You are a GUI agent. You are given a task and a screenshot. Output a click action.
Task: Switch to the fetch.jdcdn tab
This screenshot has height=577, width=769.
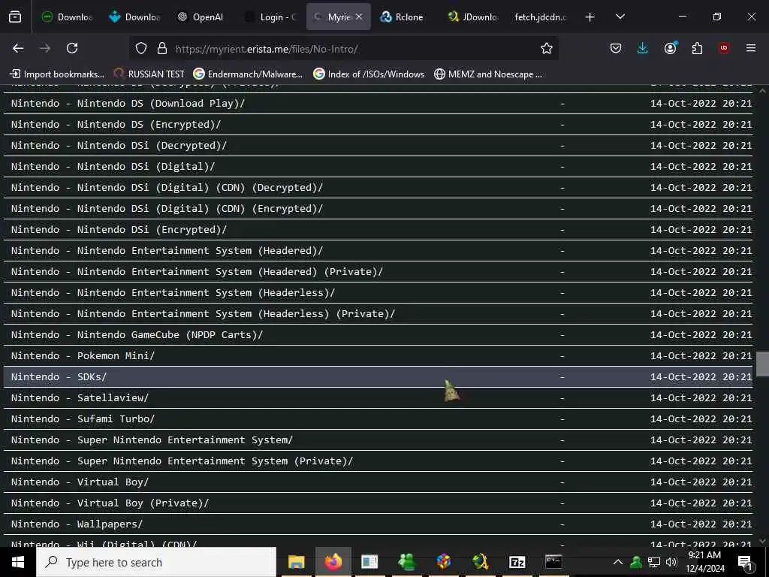pos(541,17)
